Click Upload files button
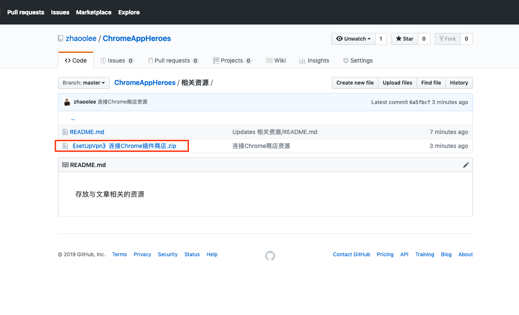Viewport: 519px width, 315px height. click(398, 83)
